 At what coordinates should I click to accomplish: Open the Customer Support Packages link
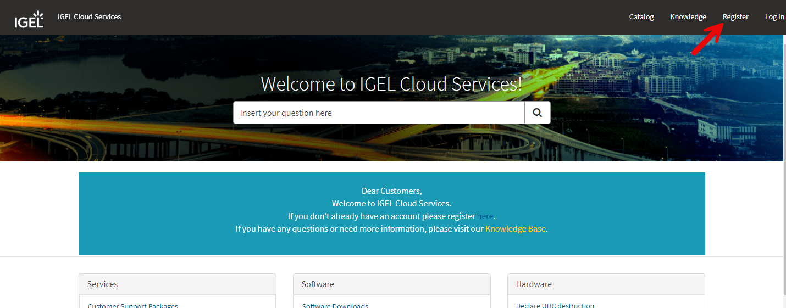pos(132,305)
